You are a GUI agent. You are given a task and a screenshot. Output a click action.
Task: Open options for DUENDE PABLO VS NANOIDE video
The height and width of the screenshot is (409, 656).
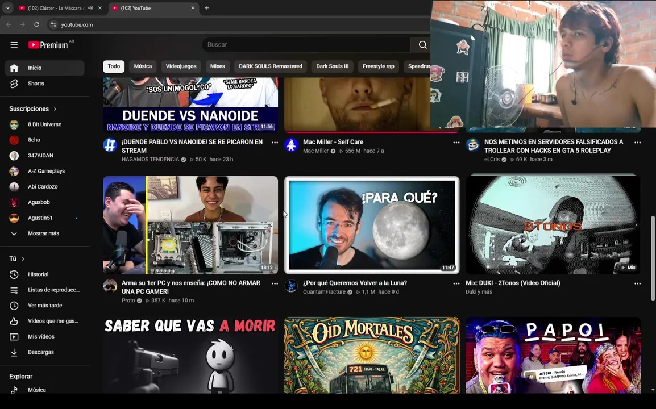pos(275,143)
